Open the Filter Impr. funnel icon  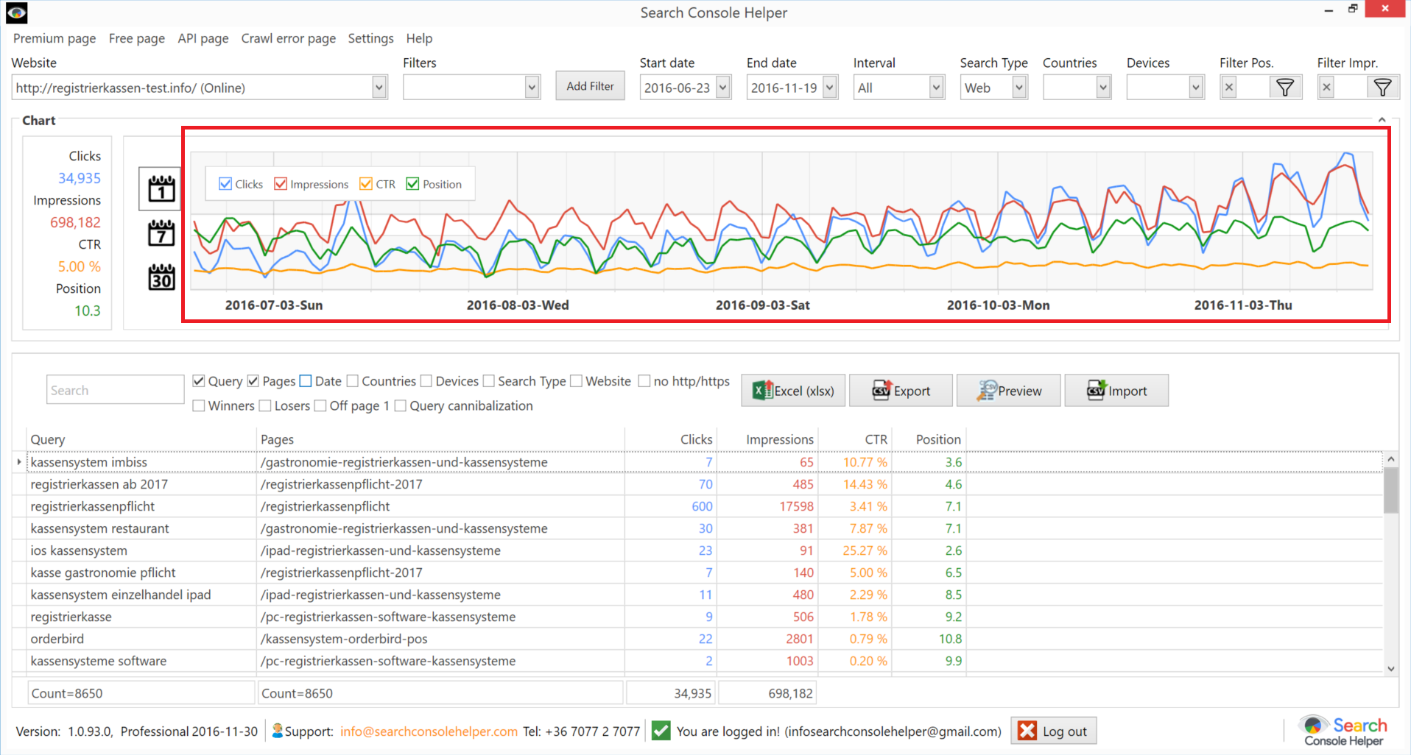1384,87
